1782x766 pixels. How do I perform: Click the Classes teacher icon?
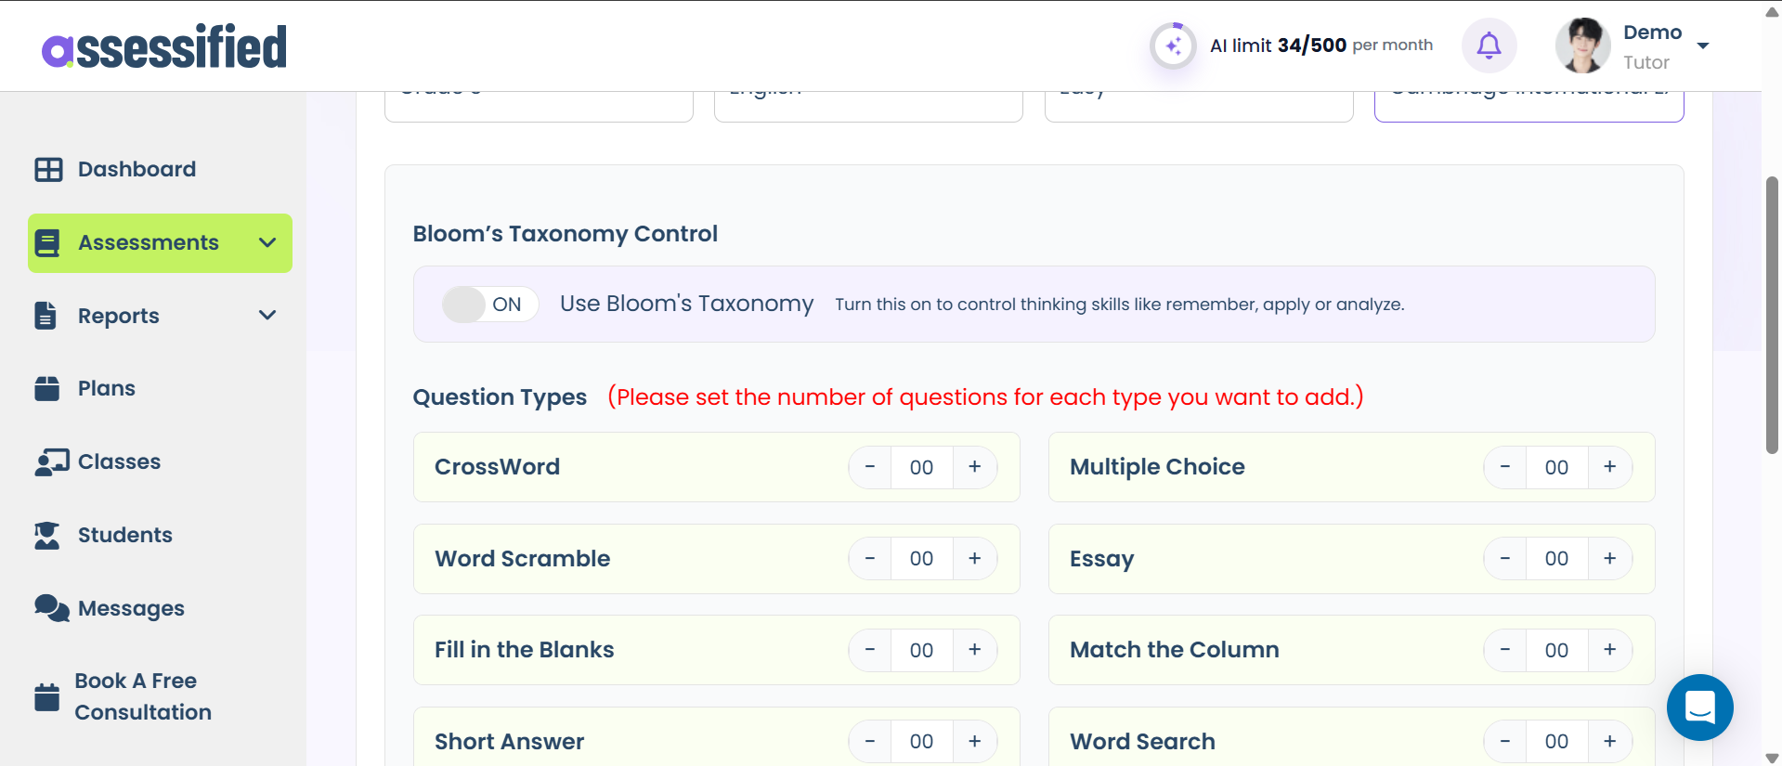click(x=52, y=461)
